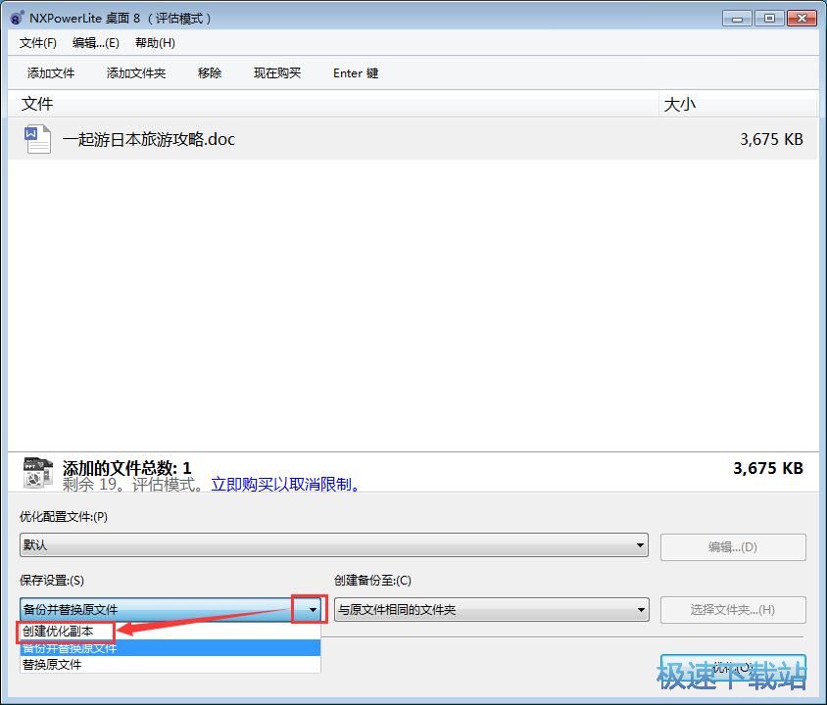Choose 创建优化副本 from the dropdown list
Screen dimensions: 827x705
coord(170,631)
